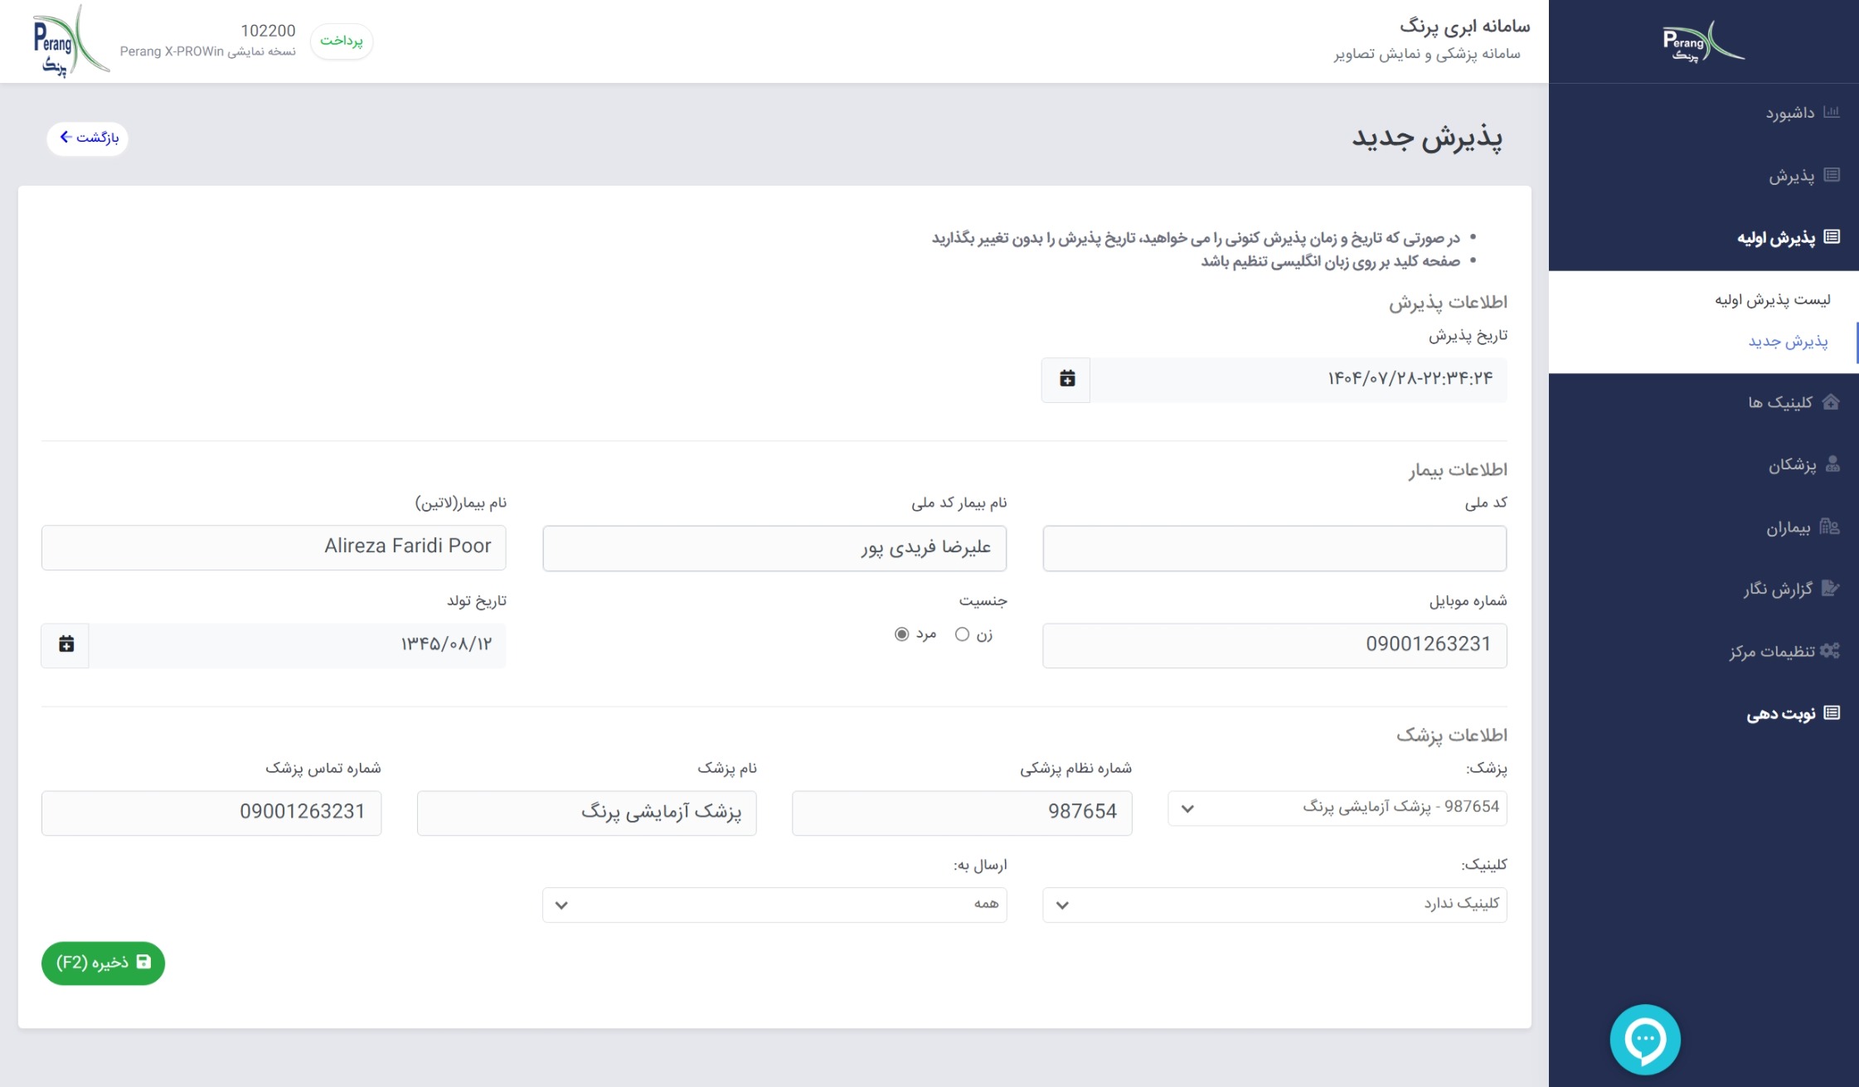The height and width of the screenshot is (1087, 1859).
Task: Click the dashboard chart icon in sidebar
Action: click(1831, 112)
